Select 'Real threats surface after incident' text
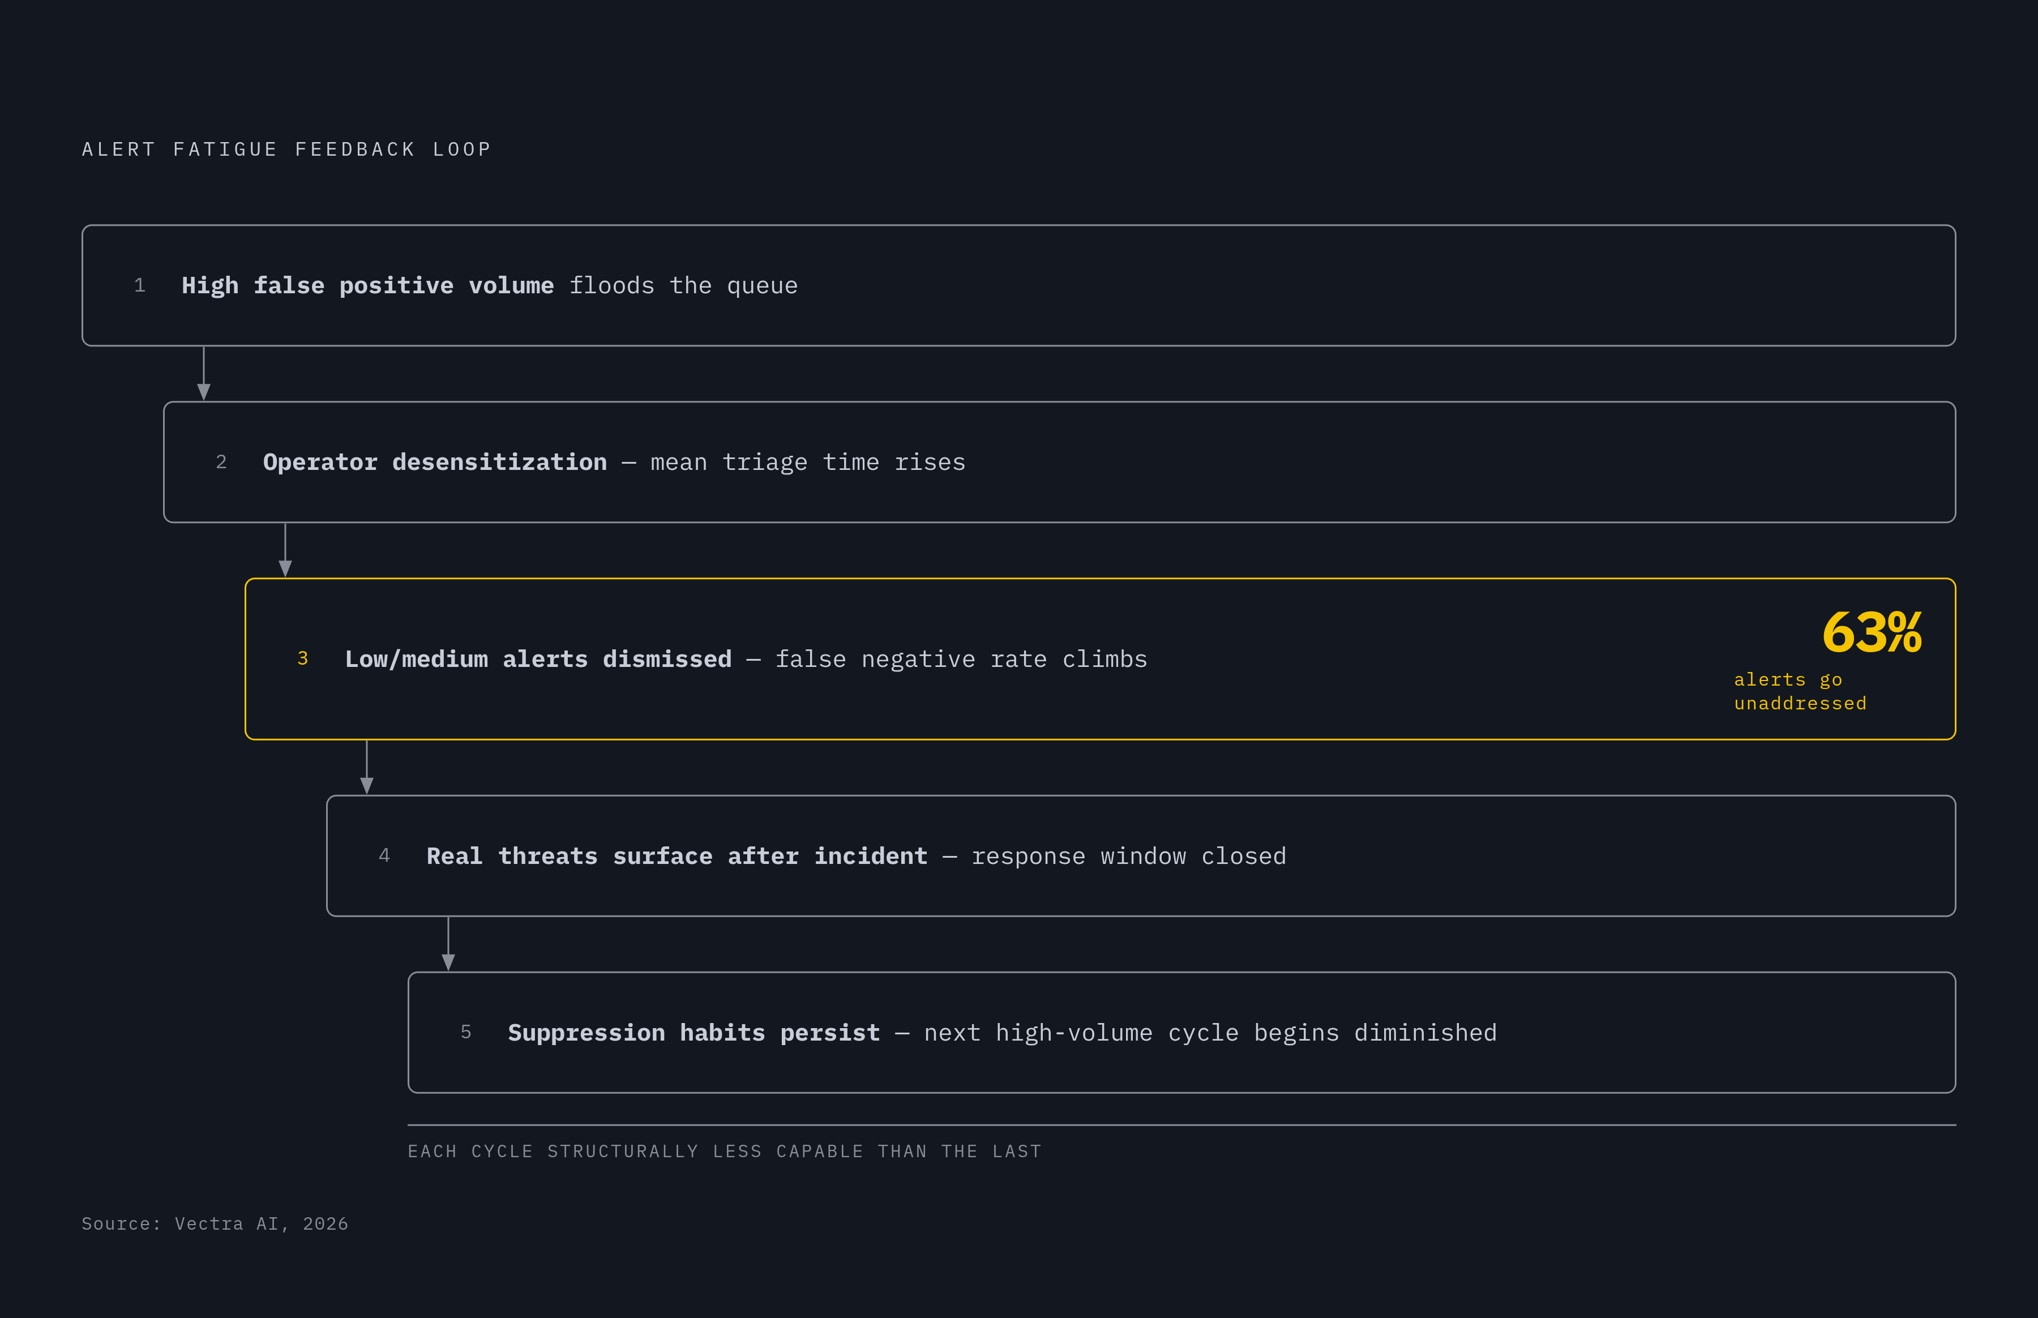Viewport: 2038px width, 1318px height. (677, 856)
